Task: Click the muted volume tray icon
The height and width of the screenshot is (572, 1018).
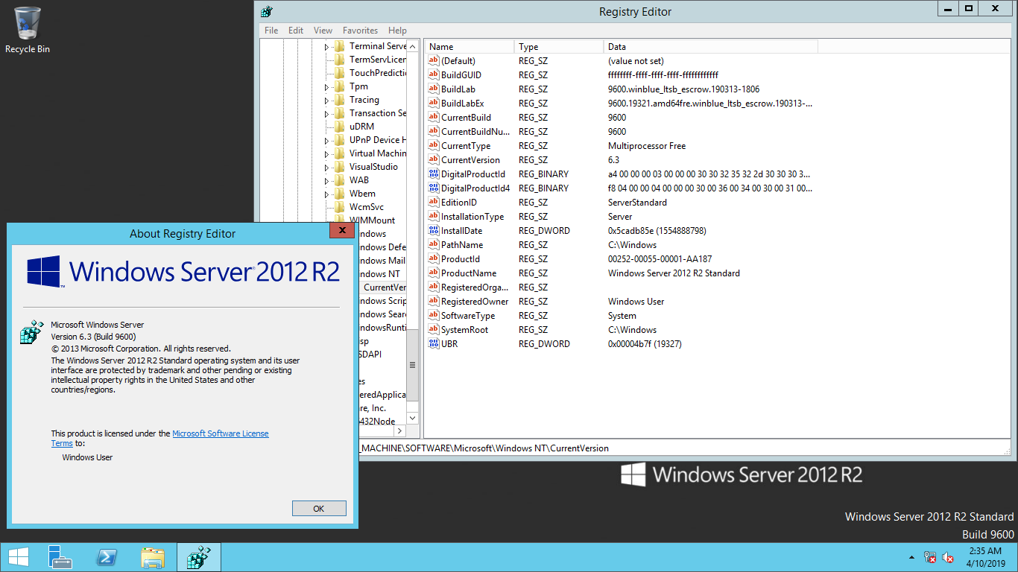Action: tap(948, 557)
